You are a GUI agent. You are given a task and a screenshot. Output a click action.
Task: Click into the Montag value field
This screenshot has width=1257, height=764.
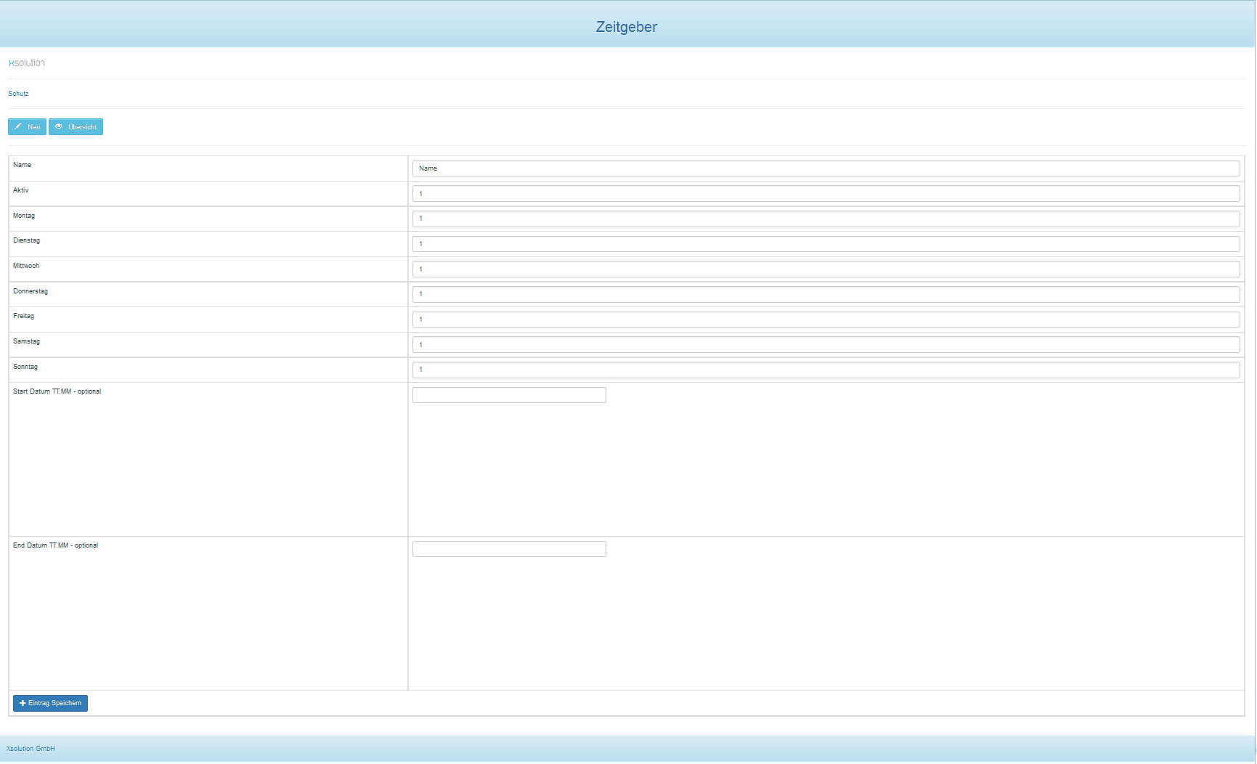[826, 219]
